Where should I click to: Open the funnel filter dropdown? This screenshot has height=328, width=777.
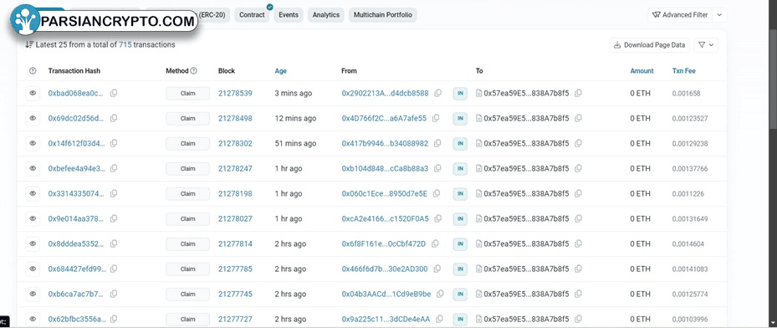(x=706, y=45)
